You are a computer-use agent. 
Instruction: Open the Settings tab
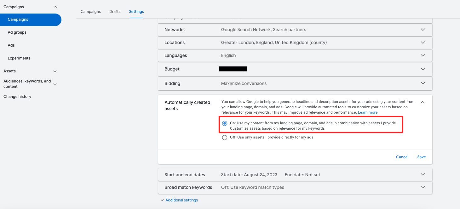pyautogui.click(x=136, y=12)
